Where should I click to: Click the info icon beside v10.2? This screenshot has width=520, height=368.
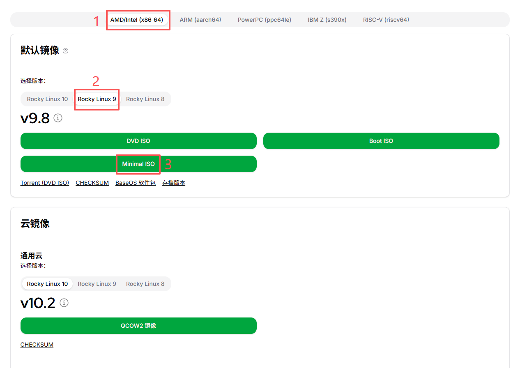tap(64, 303)
